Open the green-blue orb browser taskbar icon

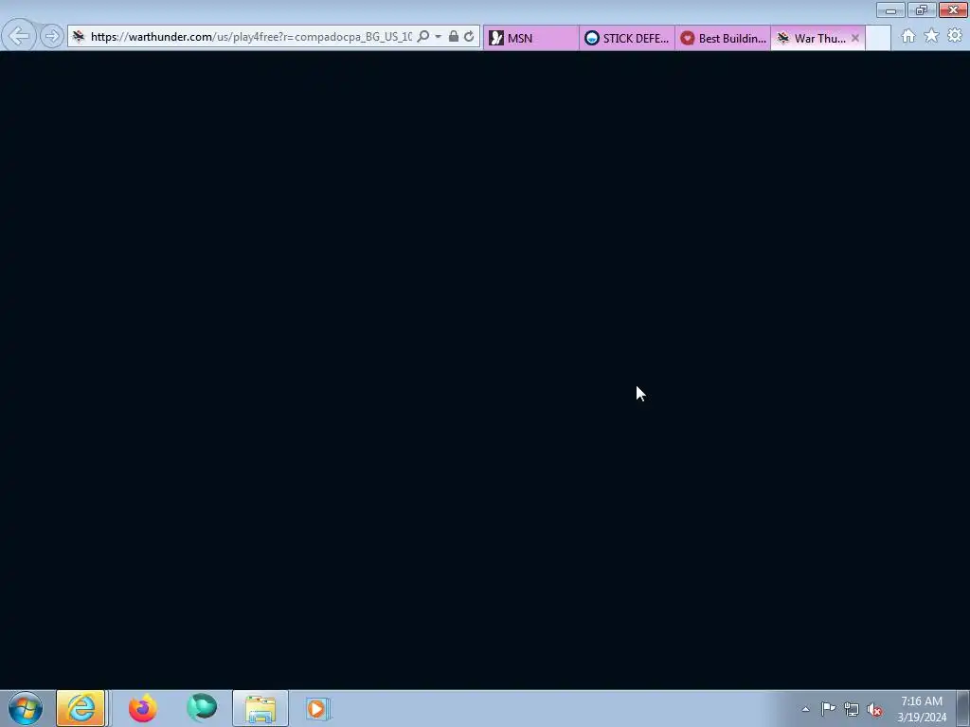[x=202, y=708]
